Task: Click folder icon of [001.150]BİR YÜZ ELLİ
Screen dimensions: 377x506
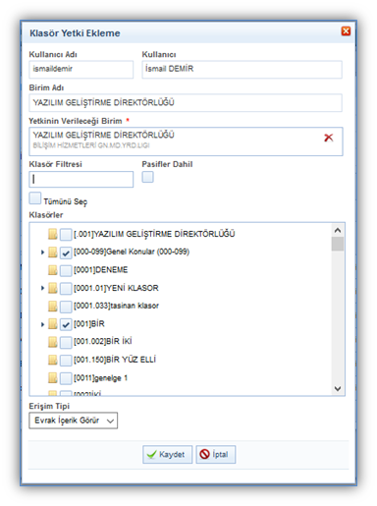Action: (53, 360)
